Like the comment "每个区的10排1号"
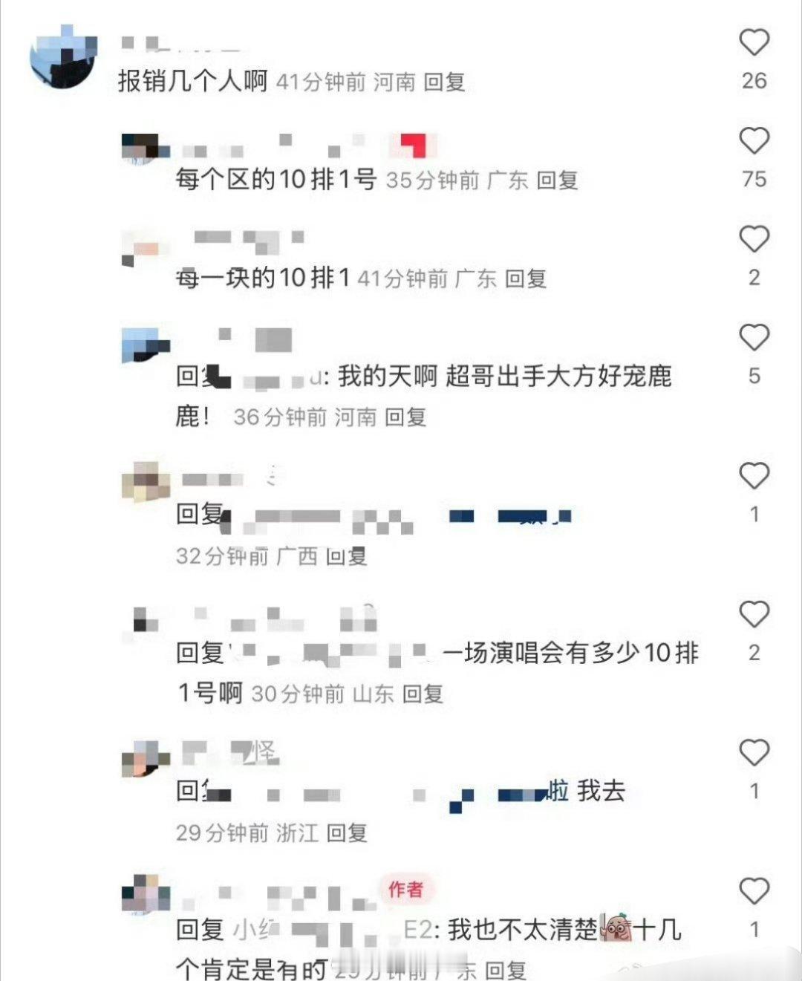Image resolution: width=802 pixels, height=981 pixels. point(754,140)
